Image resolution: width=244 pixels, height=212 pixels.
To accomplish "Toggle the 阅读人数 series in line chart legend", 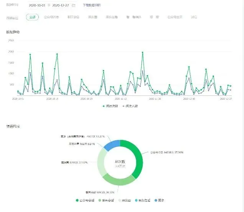I will (130, 106).
